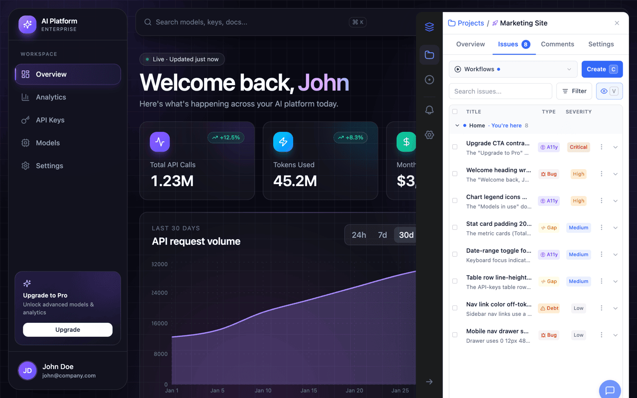Open the layers stack icon in panel rail
This screenshot has width=637, height=398.
[429, 27]
